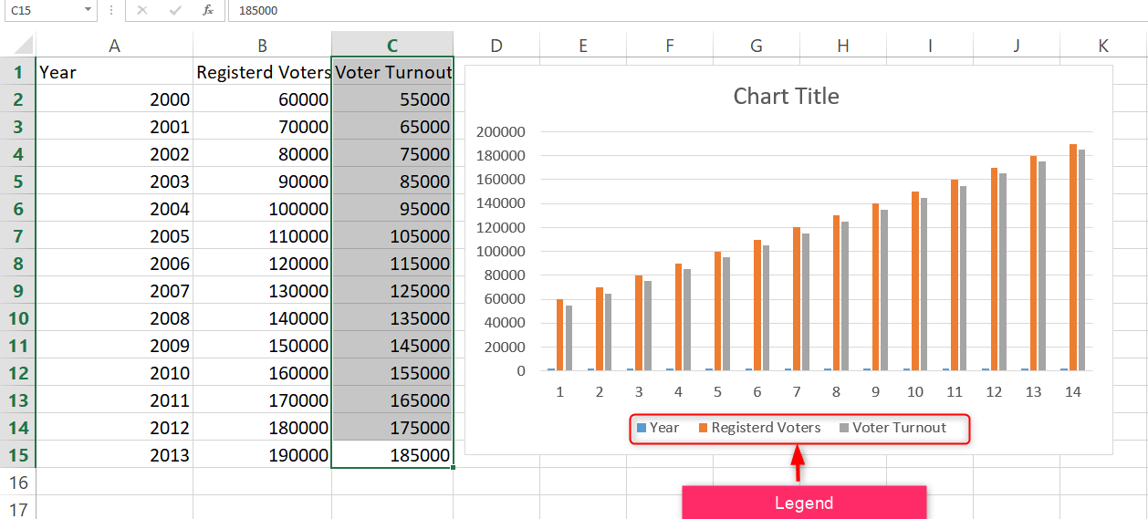Click cell containing year 2013

tap(114, 454)
